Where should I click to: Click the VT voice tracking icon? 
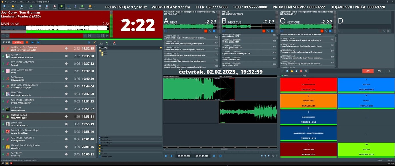tap(76, 6)
